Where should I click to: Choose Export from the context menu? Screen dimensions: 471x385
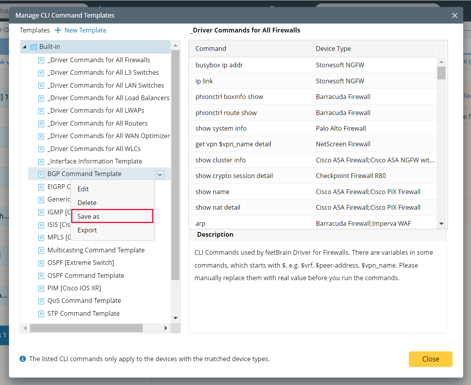click(x=87, y=230)
